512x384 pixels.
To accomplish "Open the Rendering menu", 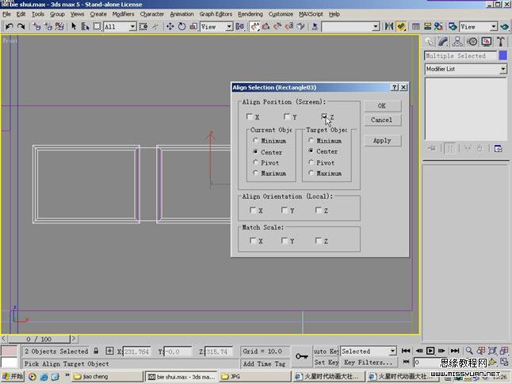I will [x=250, y=14].
